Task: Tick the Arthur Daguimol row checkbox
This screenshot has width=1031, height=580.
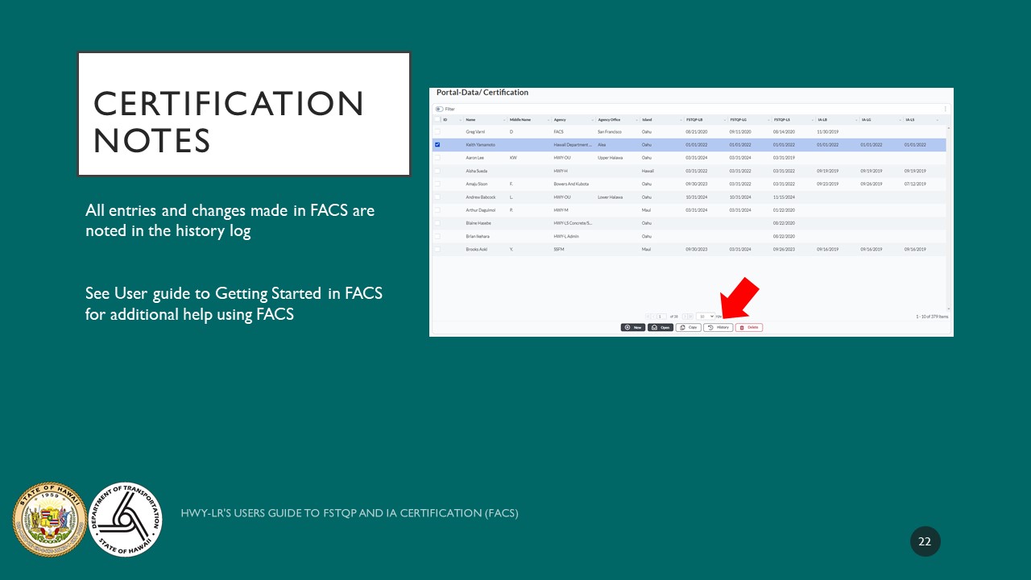Action: [x=437, y=209]
